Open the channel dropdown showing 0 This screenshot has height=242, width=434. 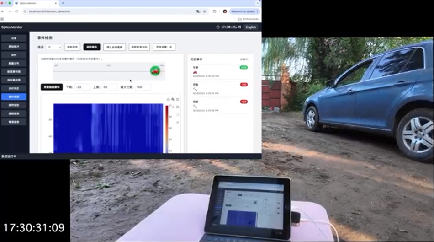tap(54, 47)
